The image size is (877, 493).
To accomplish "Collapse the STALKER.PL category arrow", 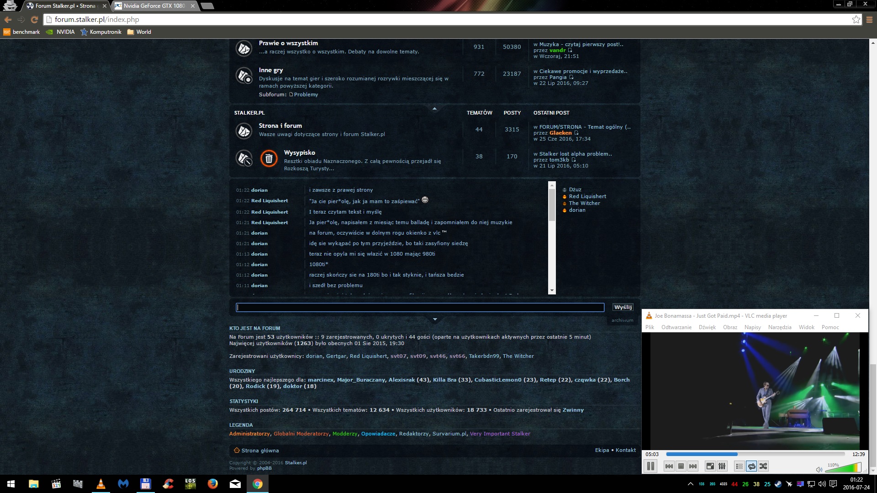I will pos(434,109).
